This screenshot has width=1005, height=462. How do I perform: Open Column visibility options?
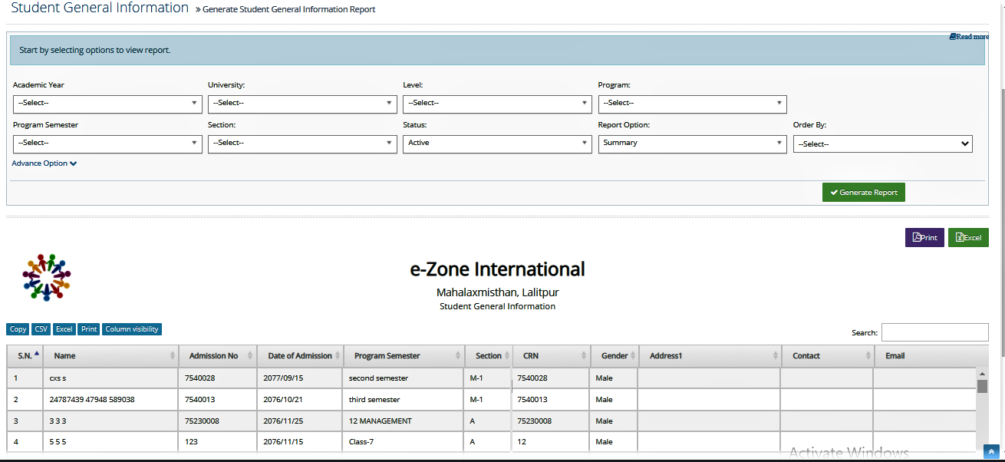pyautogui.click(x=132, y=329)
